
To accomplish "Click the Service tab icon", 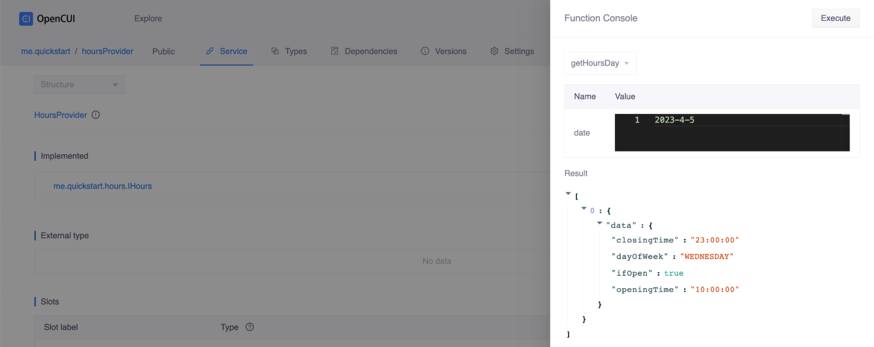I will (x=210, y=51).
